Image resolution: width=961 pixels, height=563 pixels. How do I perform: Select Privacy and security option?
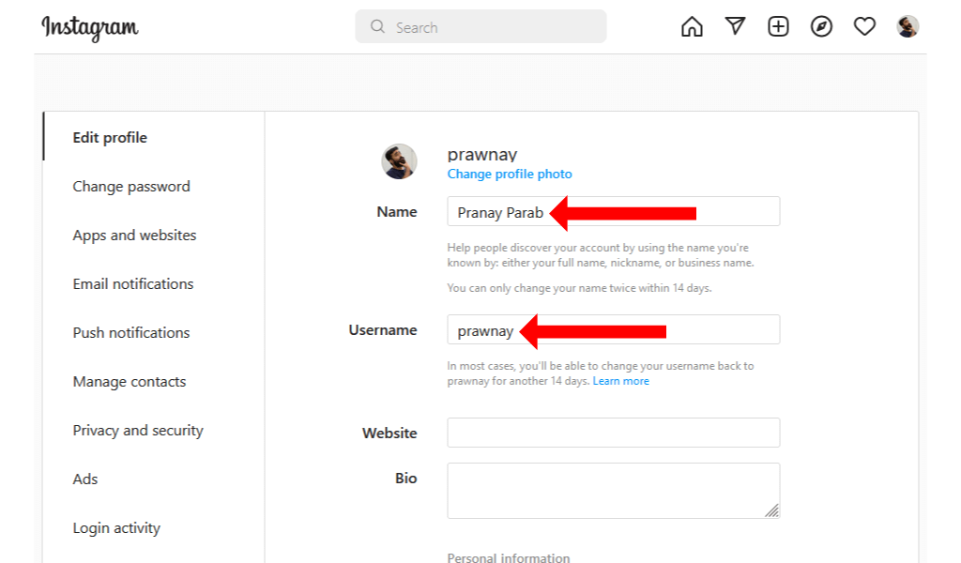tap(138, 431)
